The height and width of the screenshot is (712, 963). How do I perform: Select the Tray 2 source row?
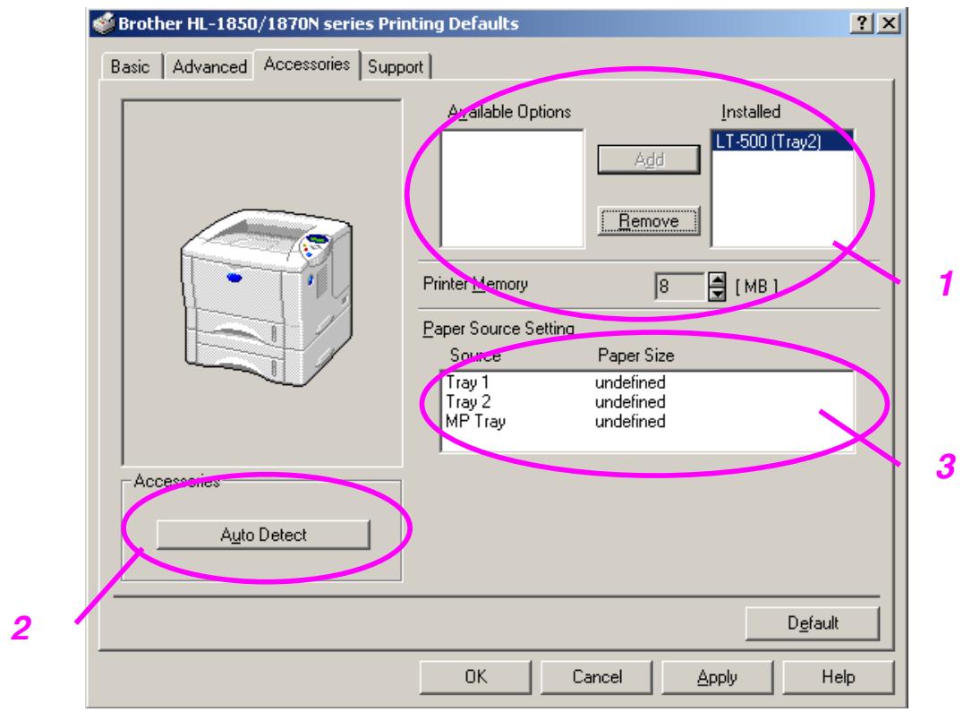click(x=647, y=402)
